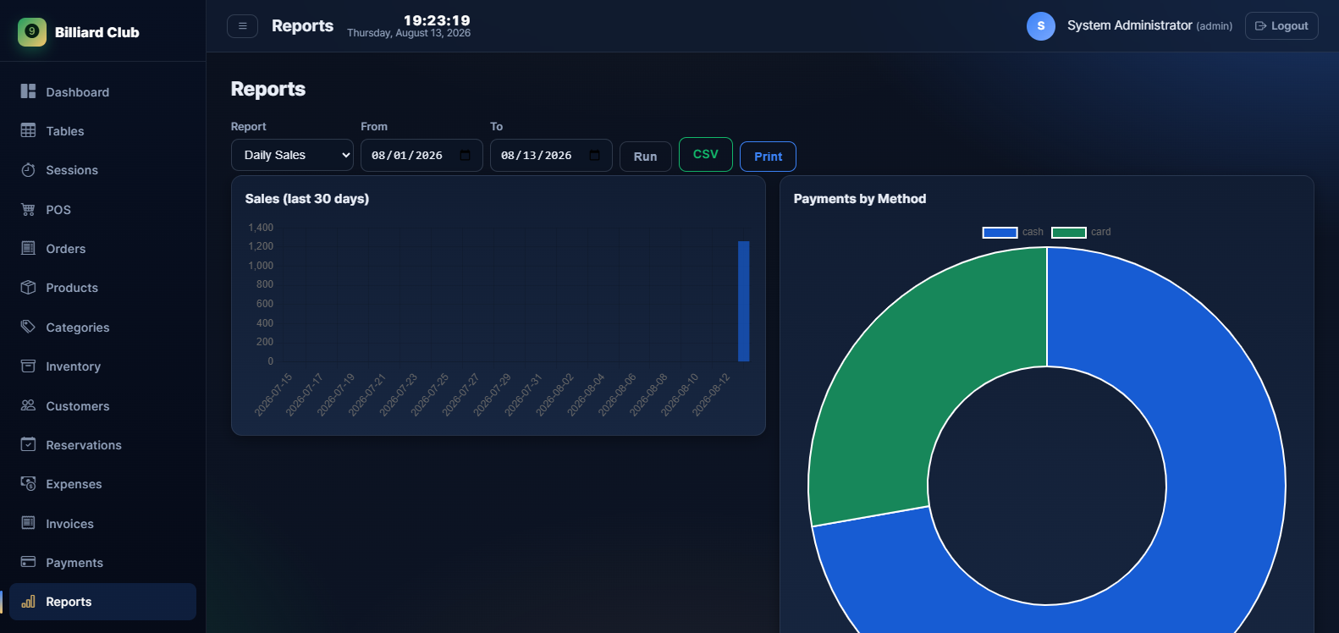1339x633 pixels.
Task: Click the user avatar with letter S
Action: click(x=1041, y=26)
